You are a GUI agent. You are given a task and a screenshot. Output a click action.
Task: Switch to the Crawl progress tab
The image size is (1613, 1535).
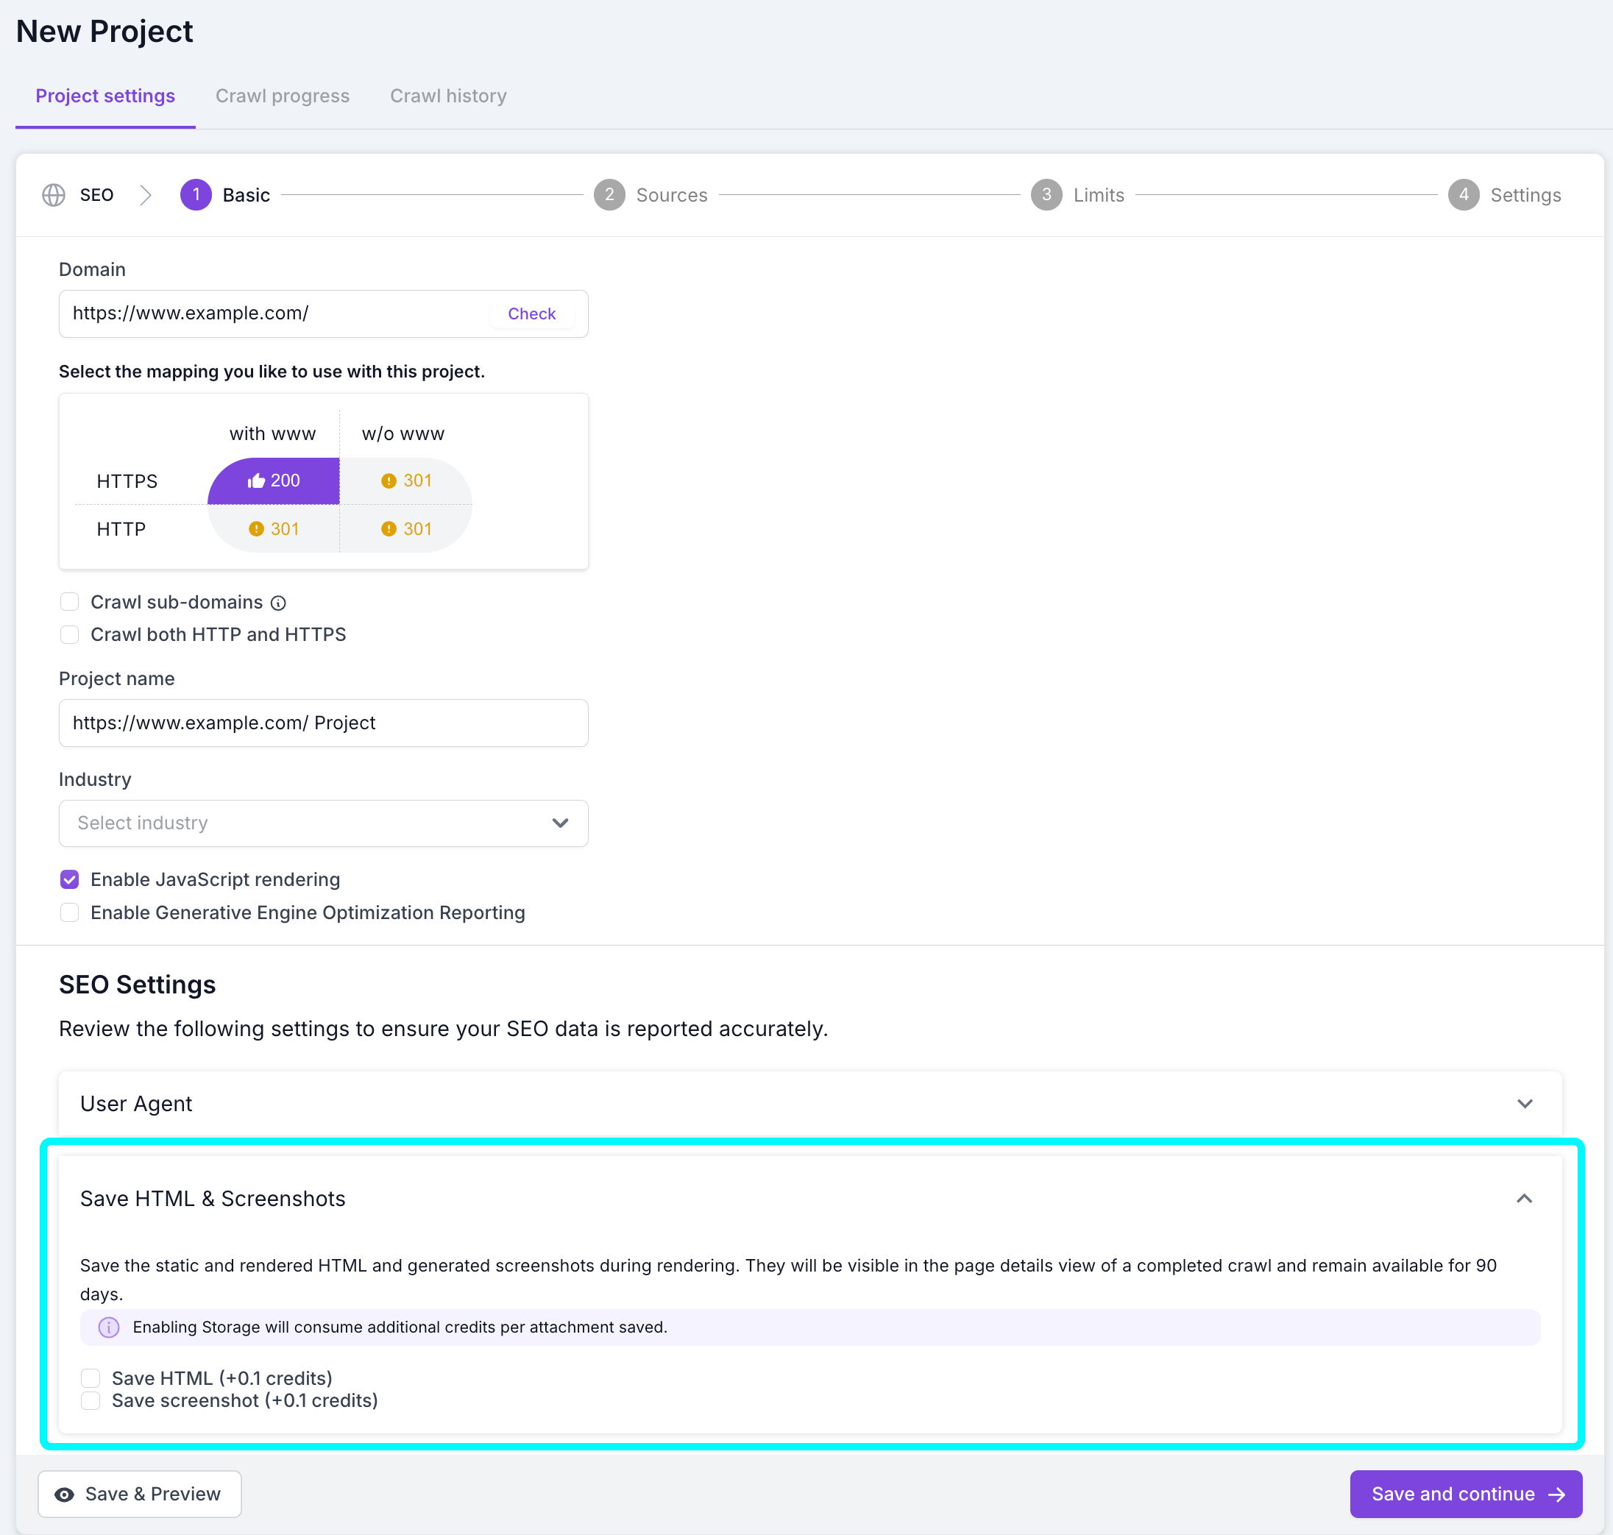pyautogui.click(x=283, y=96)
